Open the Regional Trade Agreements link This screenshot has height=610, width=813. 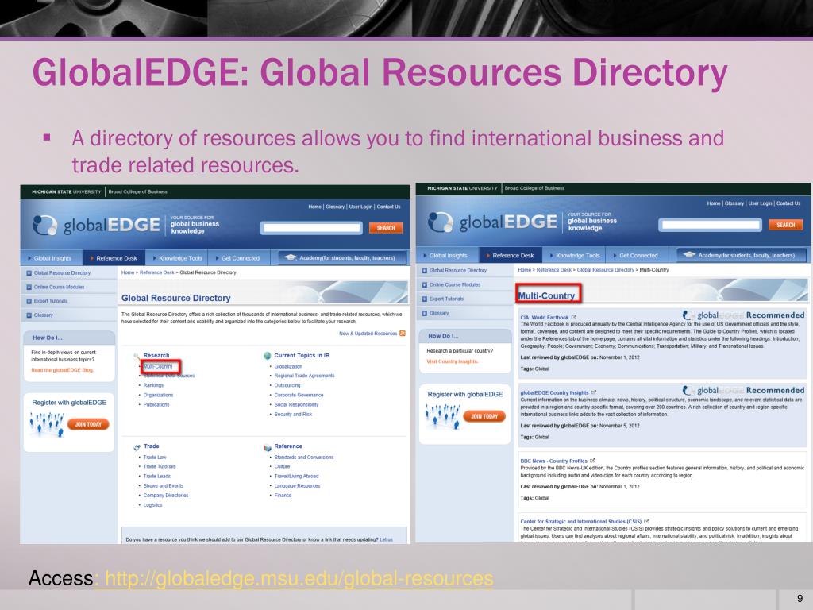(x=304, y=376)
